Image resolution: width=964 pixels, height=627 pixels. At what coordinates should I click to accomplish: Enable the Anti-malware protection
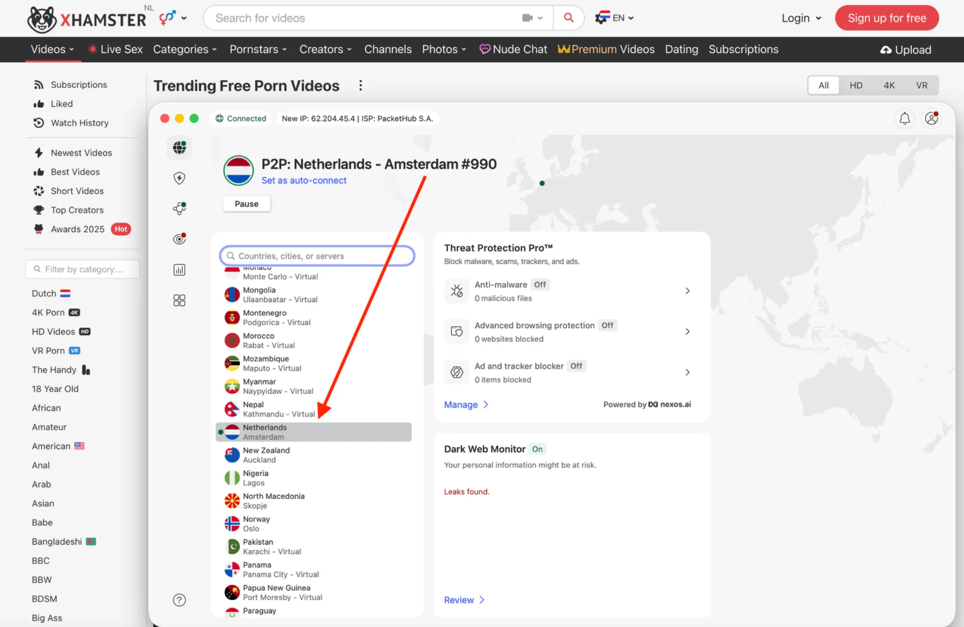(539, 284)
